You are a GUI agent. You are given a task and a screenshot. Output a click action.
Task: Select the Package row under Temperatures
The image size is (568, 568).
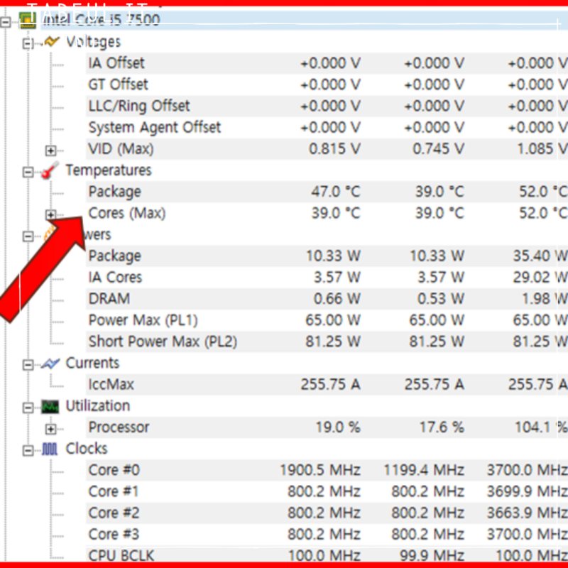click(x=326, y=192)
